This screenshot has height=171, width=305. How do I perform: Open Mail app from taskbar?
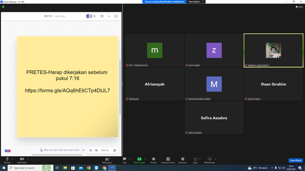81,168
